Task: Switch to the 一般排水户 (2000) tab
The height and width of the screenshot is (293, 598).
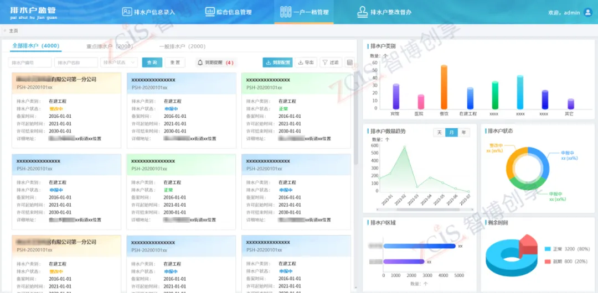Action: (x=182, y=46)
